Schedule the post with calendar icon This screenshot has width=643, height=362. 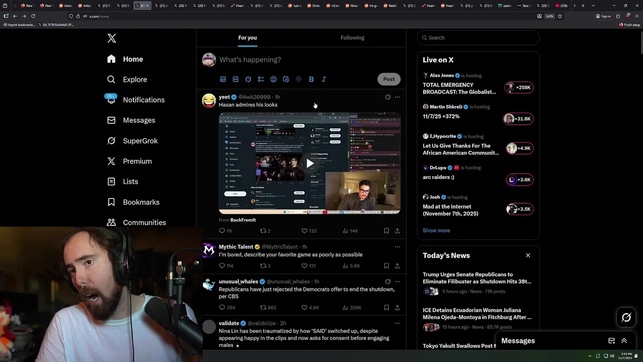286,79
